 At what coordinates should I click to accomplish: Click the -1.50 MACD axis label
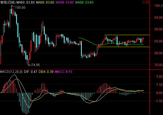click(159, 101)
